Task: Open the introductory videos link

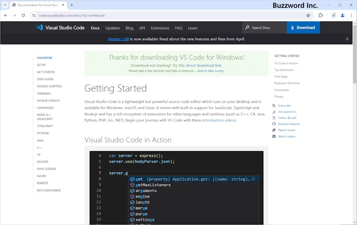Action: (219, 120)
